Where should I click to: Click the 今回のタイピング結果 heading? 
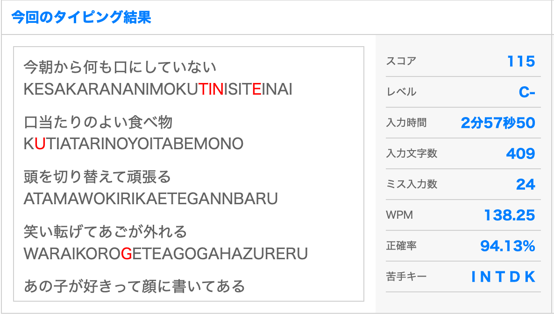click(81, 18)
